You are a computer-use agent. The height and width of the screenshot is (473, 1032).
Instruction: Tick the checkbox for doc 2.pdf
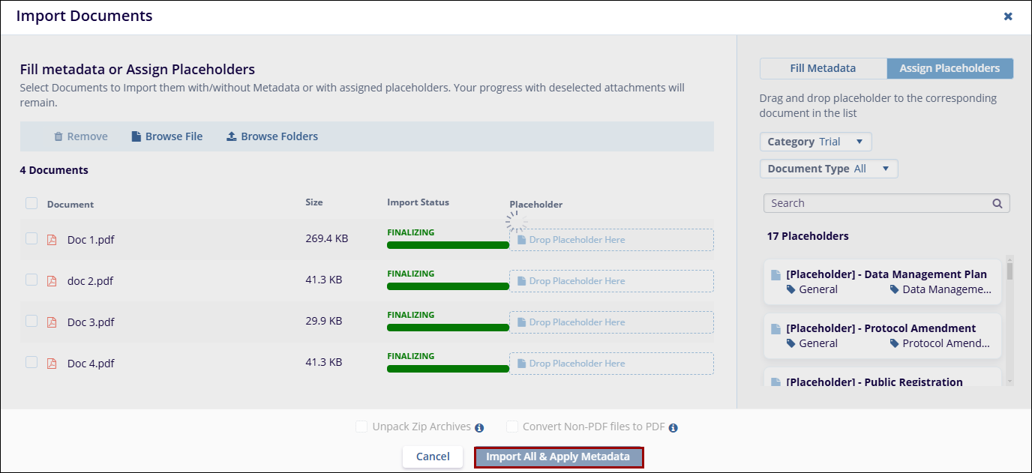31,280
